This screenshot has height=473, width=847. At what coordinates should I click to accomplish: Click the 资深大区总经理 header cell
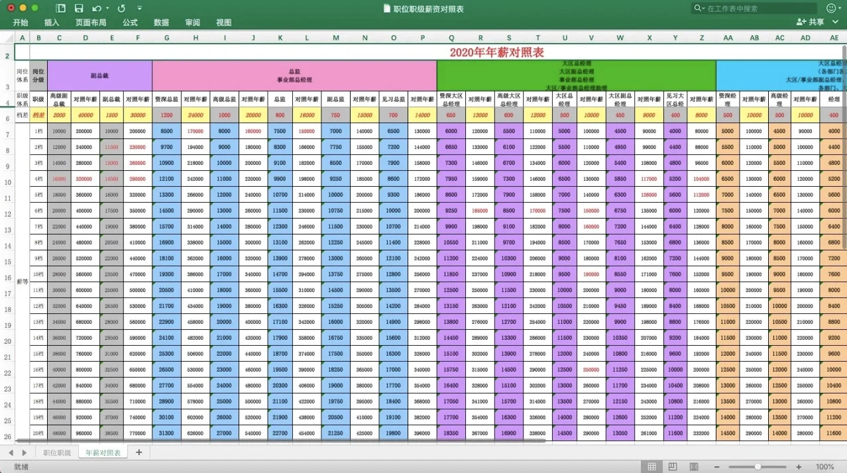coord(451,99)
